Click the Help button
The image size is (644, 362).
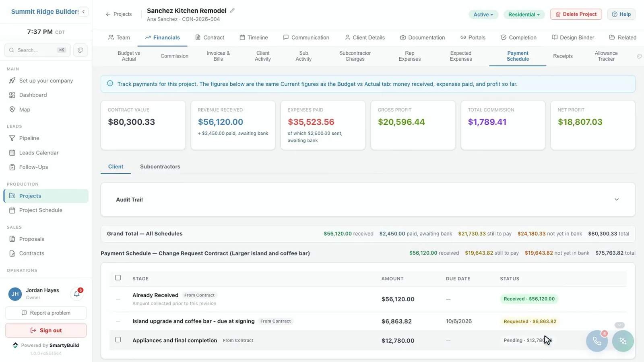(621, 14)
